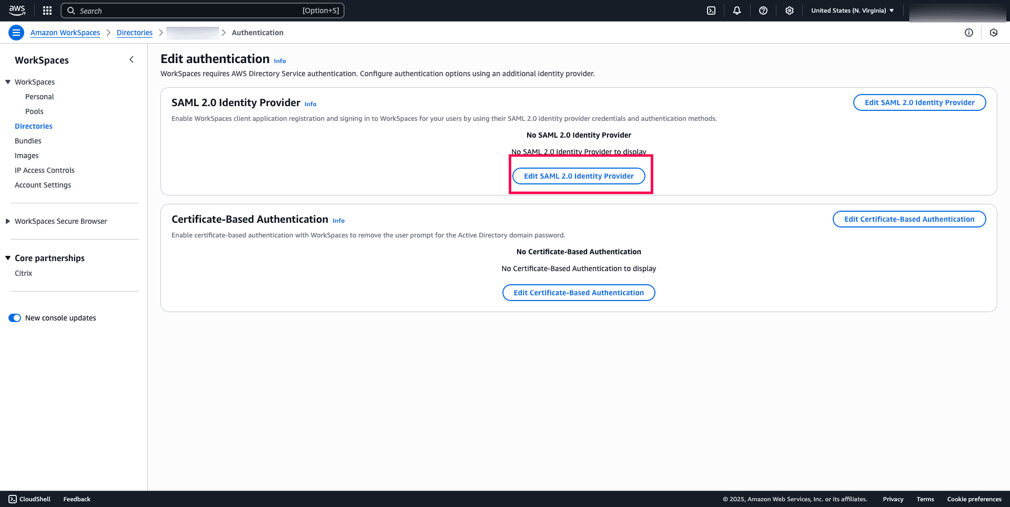Open the Privacy link in footer
This screenshot has width=1010, height=507.
(893, 499)
